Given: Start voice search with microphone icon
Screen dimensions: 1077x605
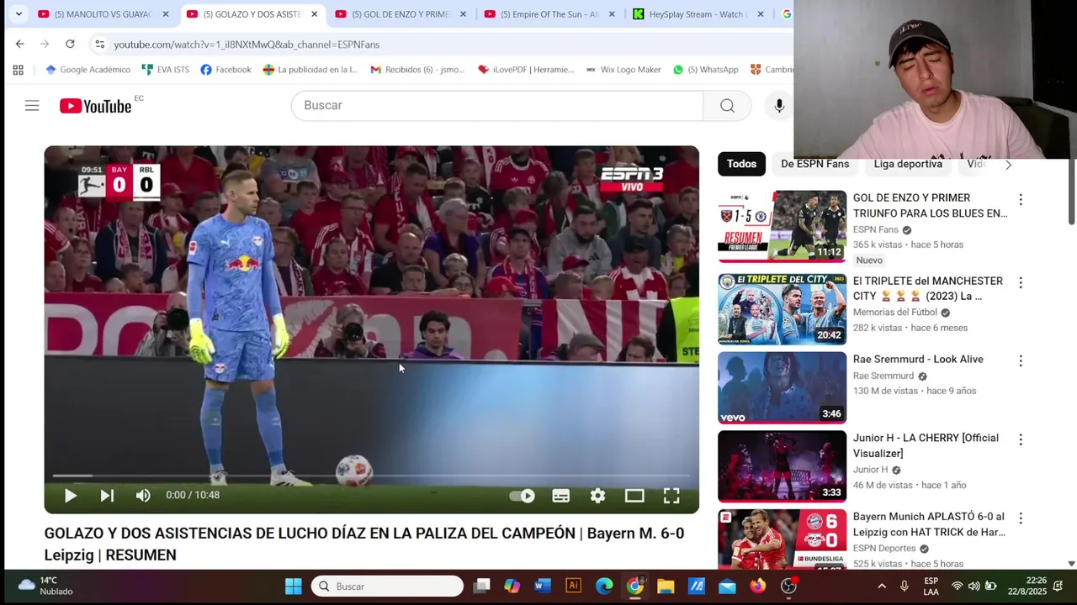Looking at the screenshot, I should [x=779, y=105].
